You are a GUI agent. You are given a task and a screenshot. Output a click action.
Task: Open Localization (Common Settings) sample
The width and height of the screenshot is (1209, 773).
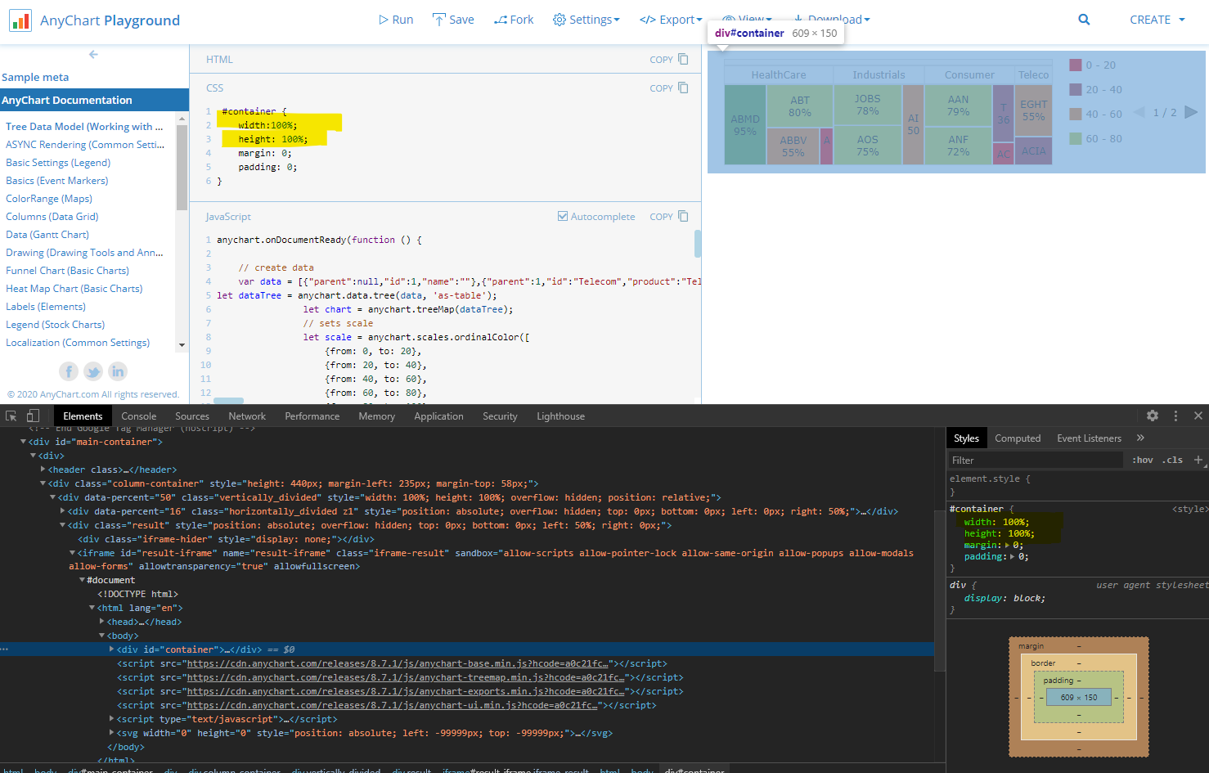click(x=78, y=343)
